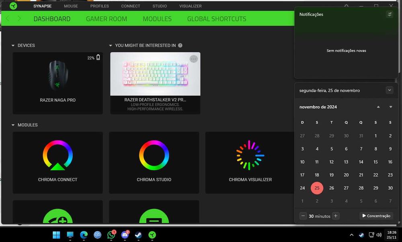Click the Razer Synapse taskbar icon

click(152, 235)
